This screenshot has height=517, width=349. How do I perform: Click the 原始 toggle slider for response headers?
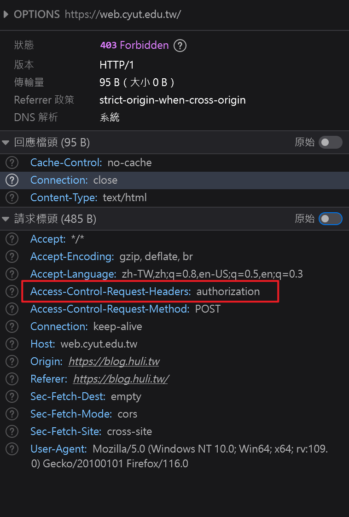(331, 142)
